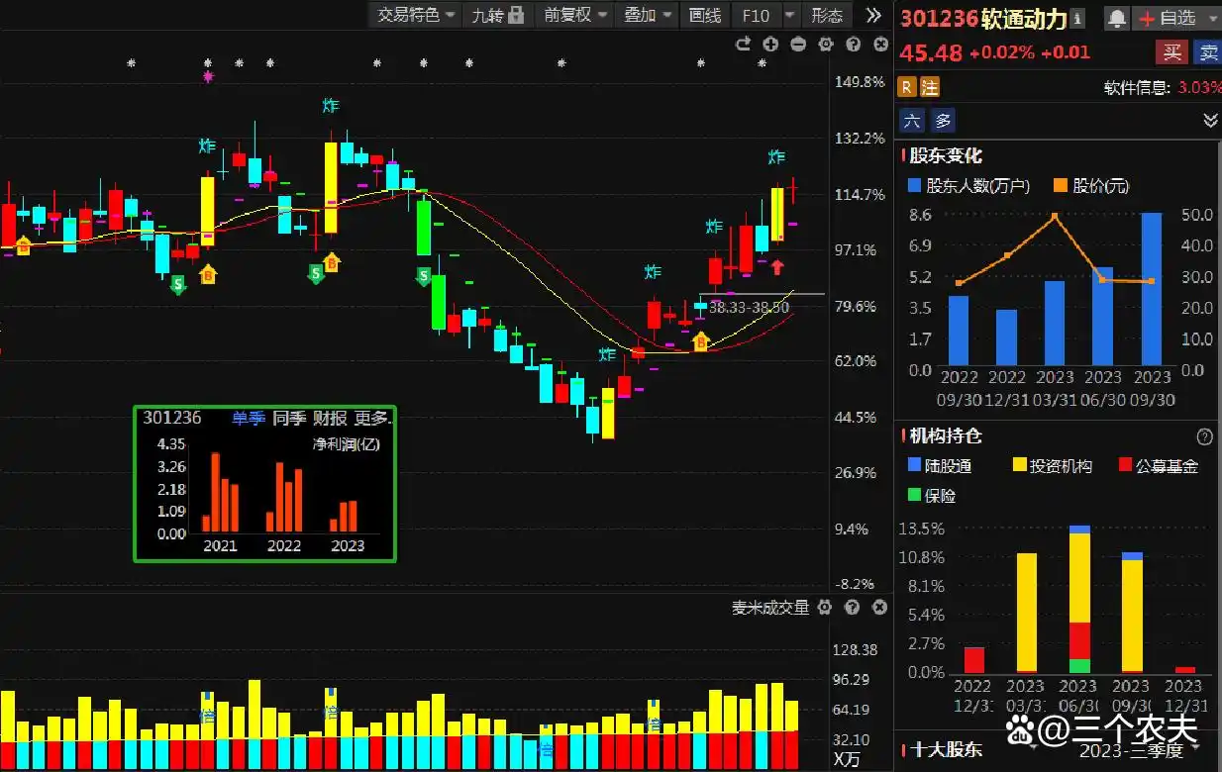
Task: Click the chart refresh arrow icon
Action: (x=744, y=44)
